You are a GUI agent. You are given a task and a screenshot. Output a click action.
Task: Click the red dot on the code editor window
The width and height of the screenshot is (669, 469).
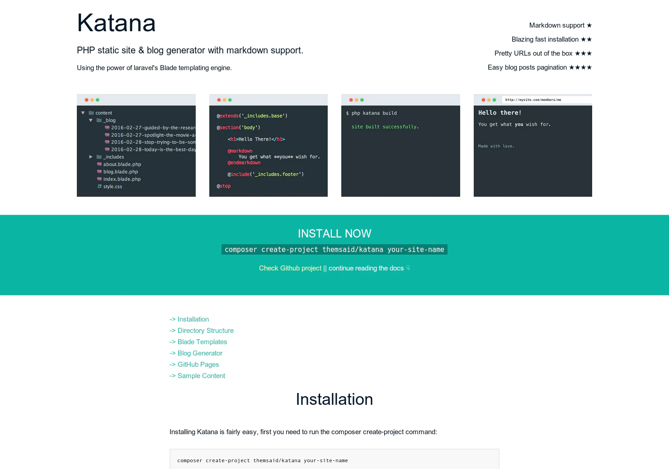(218, 99)
